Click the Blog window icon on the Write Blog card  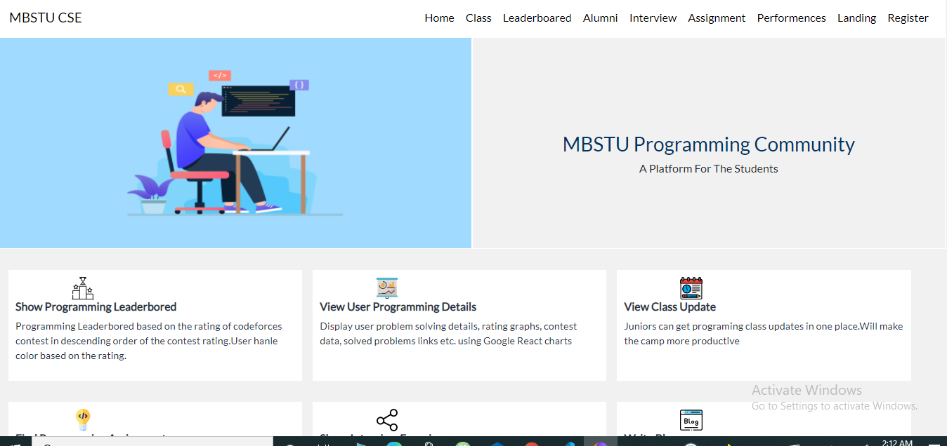click(x=691, y=419)
